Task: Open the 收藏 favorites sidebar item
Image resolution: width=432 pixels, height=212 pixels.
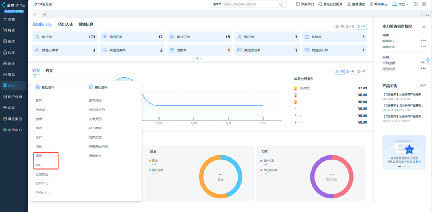Action: point(9,19)
